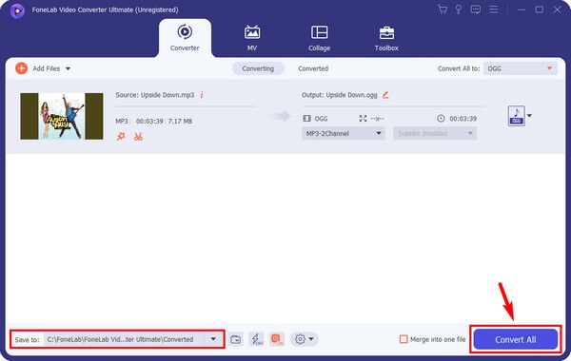Select the Upside Down album thumbnail
This screenshot has width=571, height=361.
pos(62,116)
